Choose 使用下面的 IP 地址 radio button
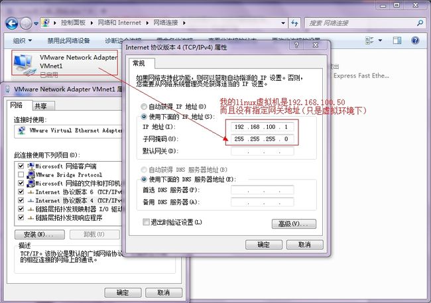Screen dimensions: 431x303 144,117
